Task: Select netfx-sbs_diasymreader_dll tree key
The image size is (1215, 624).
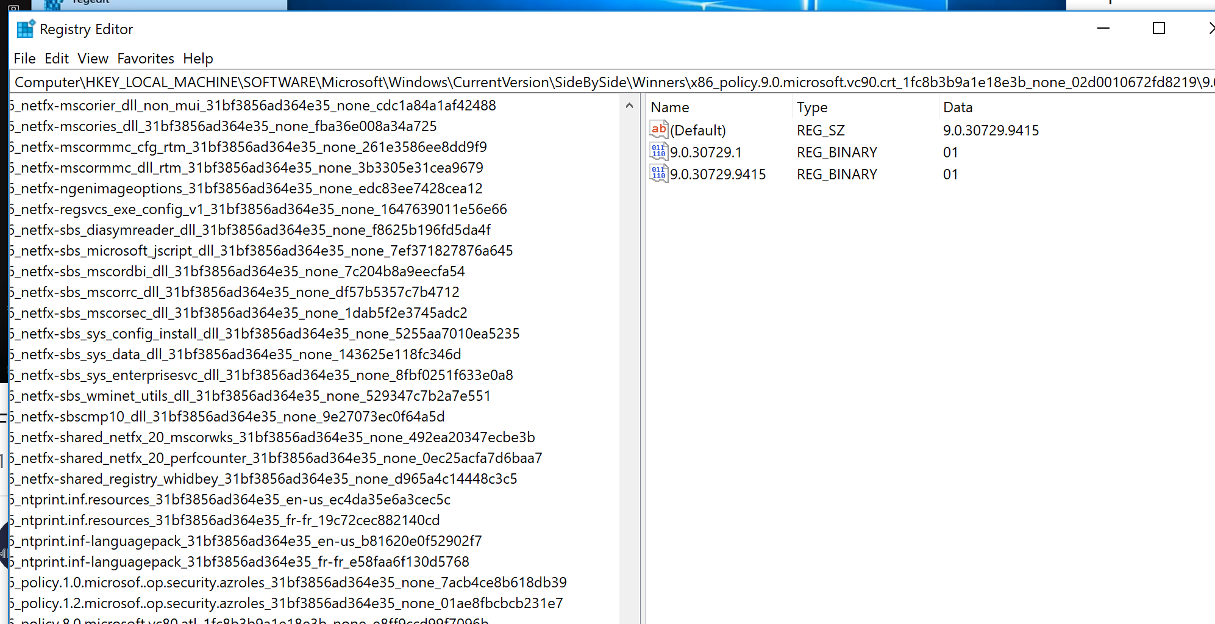Action: 251,230
